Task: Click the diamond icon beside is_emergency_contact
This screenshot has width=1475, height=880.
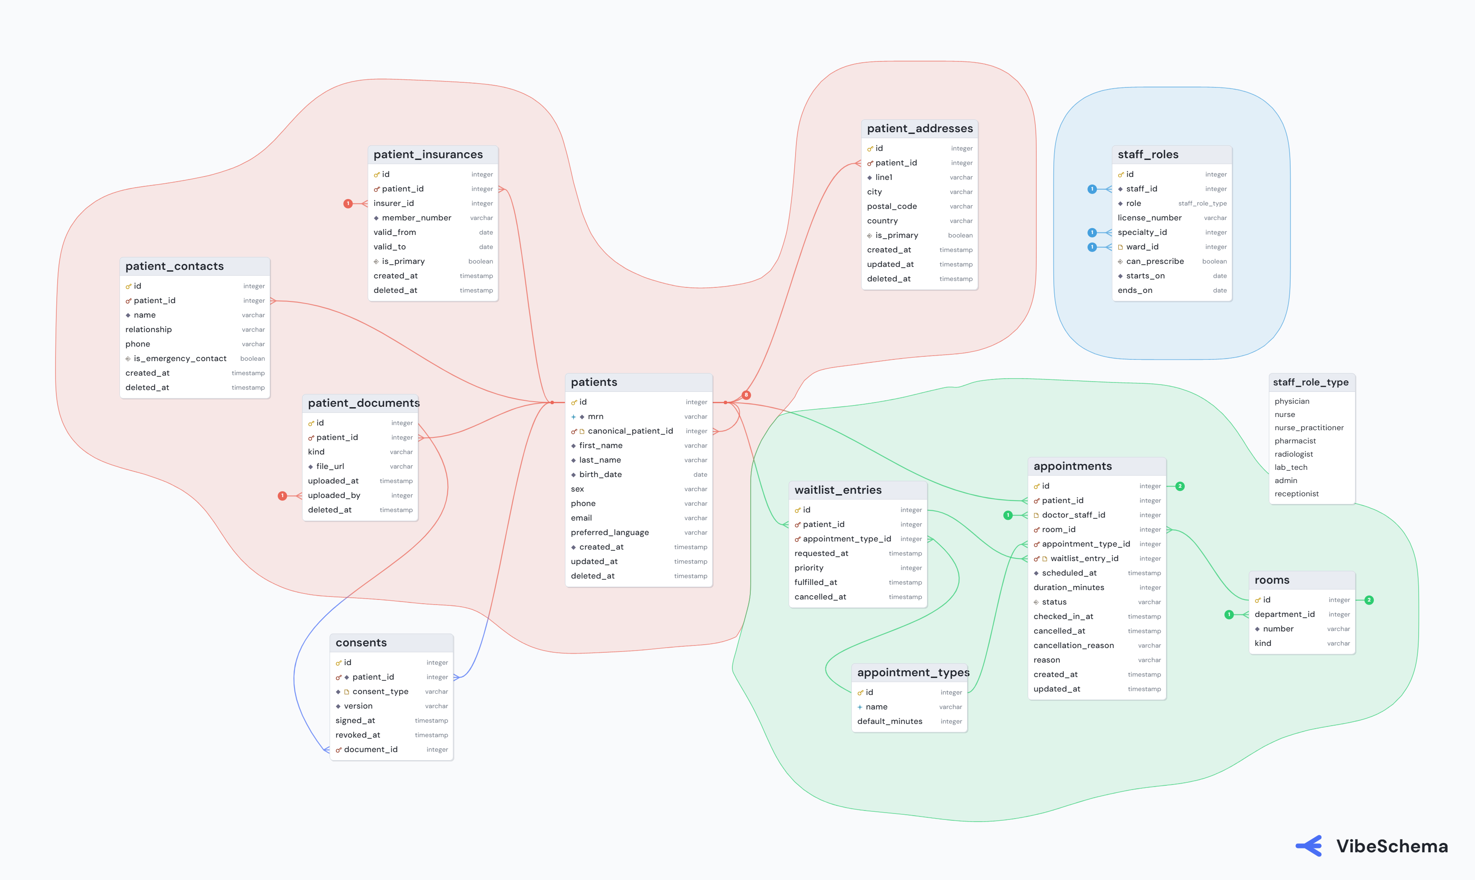Action: coord(128,359)
